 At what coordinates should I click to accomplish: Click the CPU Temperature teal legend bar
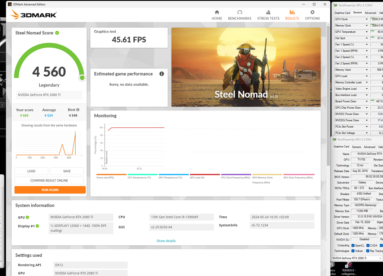143,175
